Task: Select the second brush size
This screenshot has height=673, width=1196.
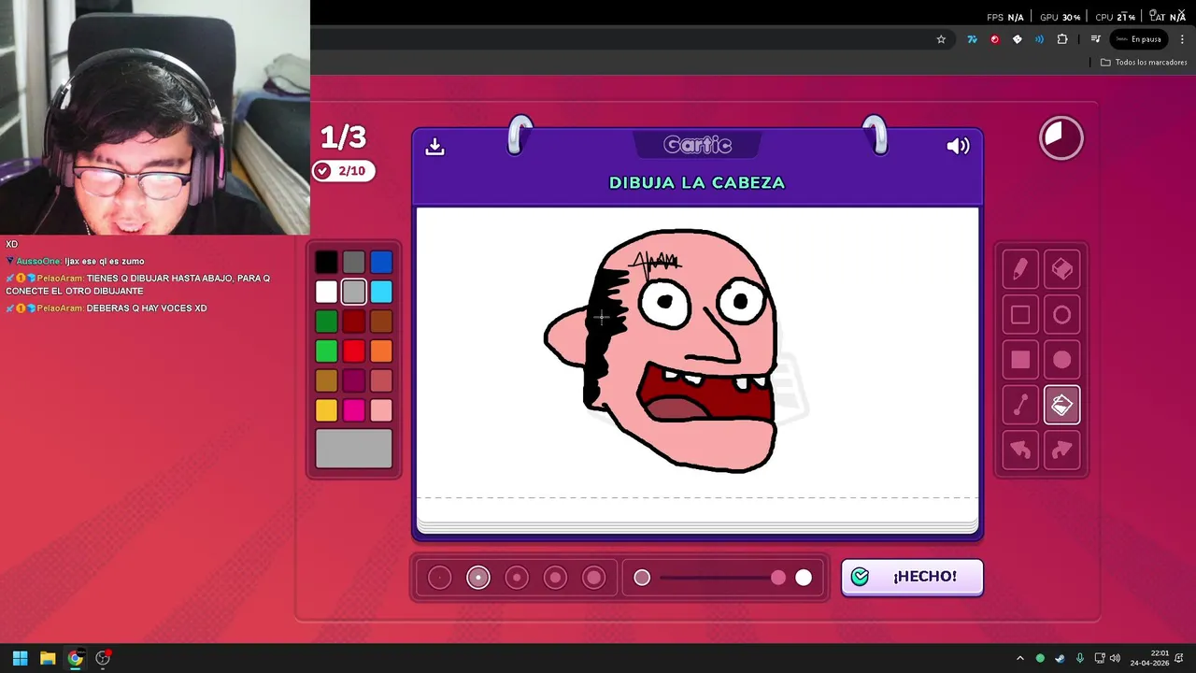Action: point(478,578)
